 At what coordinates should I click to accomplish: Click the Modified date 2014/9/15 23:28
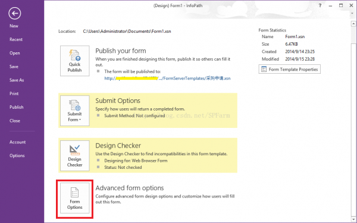300,59
